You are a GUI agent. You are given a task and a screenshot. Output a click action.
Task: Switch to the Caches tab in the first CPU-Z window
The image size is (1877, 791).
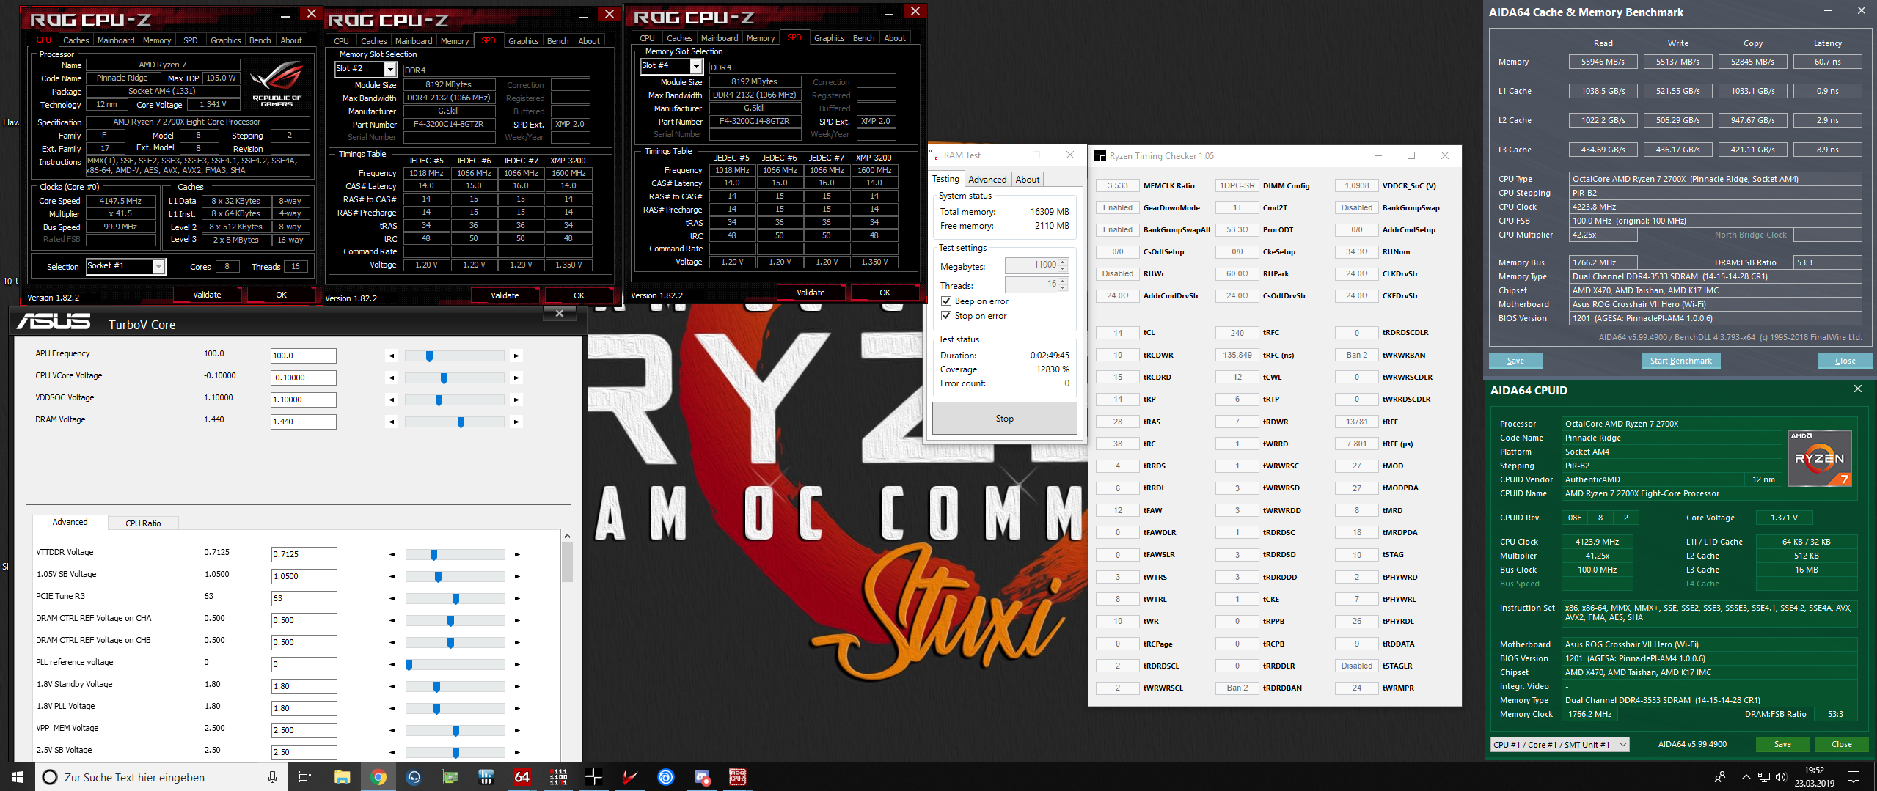[76, 40]
